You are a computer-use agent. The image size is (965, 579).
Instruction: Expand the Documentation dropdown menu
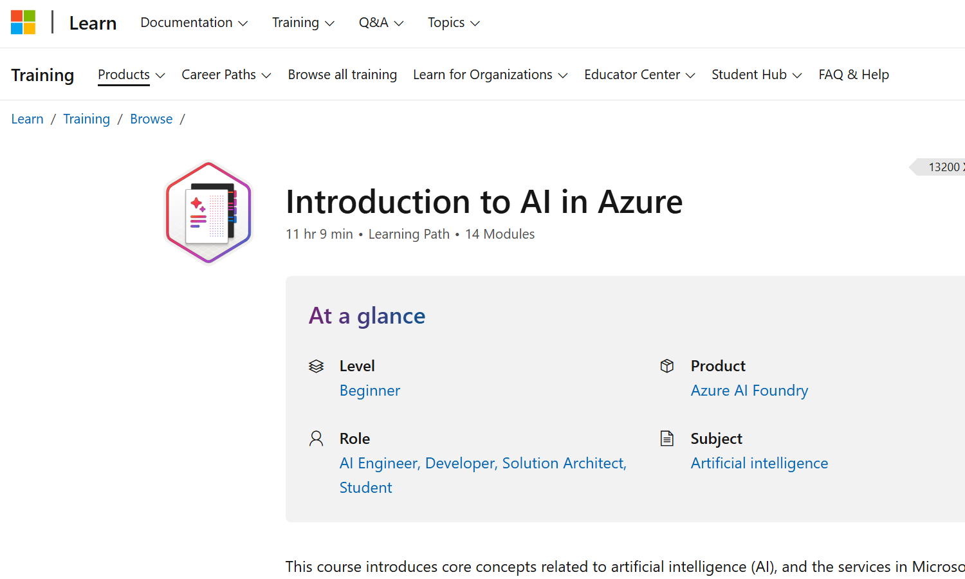click(194, 23)
